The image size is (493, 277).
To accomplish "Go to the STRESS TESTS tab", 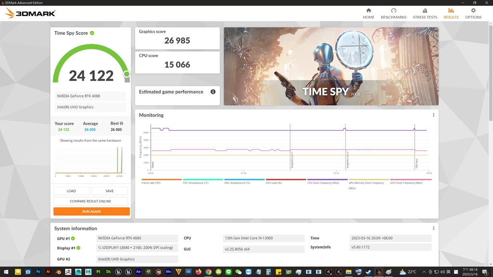I will point(425,13).
